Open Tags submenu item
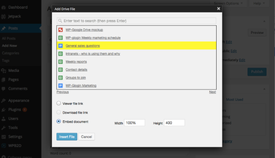275x158 pixels. pos(6,61)
